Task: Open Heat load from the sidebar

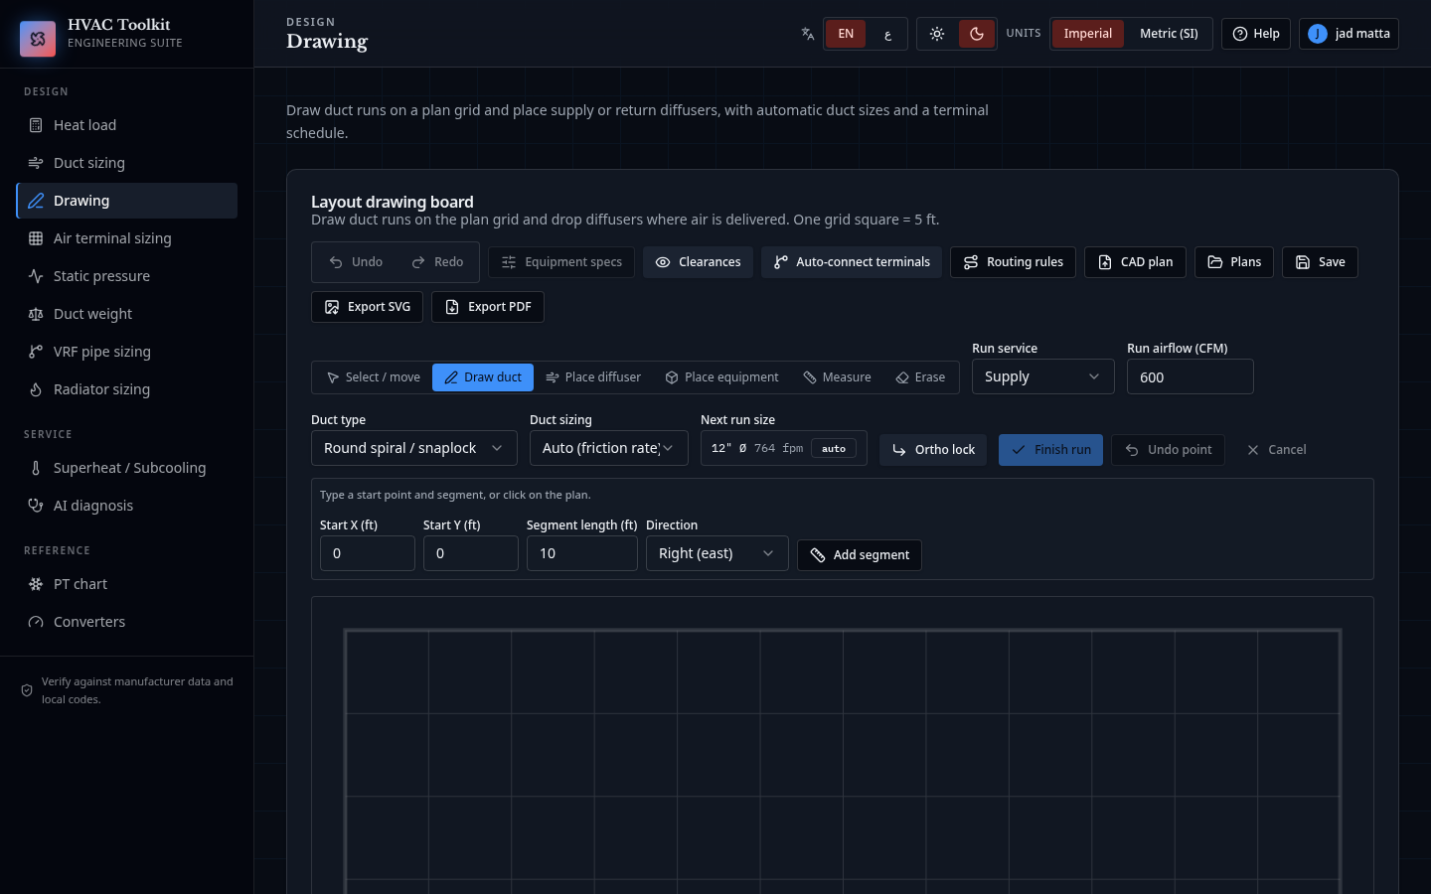Action: tap(127, 125)
